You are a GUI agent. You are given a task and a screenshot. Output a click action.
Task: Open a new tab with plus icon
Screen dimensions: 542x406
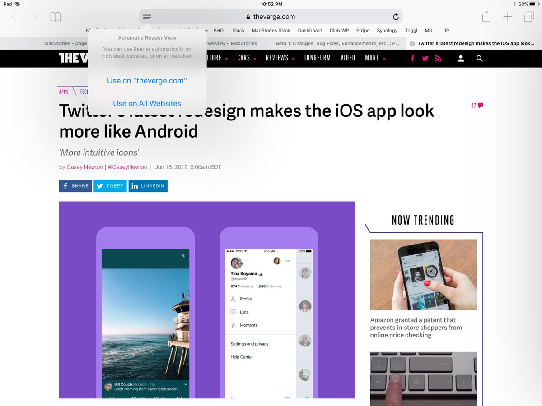[x=508, y=17]
